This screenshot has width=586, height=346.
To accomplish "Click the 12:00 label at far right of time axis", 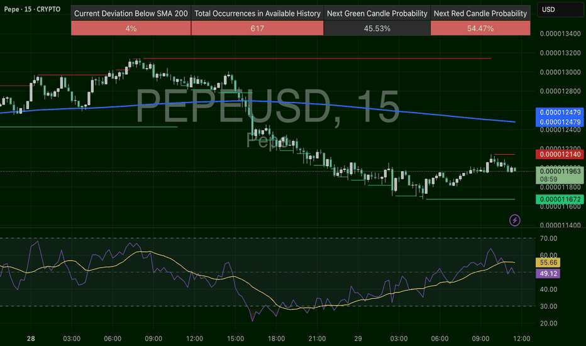I will point(521,338).
